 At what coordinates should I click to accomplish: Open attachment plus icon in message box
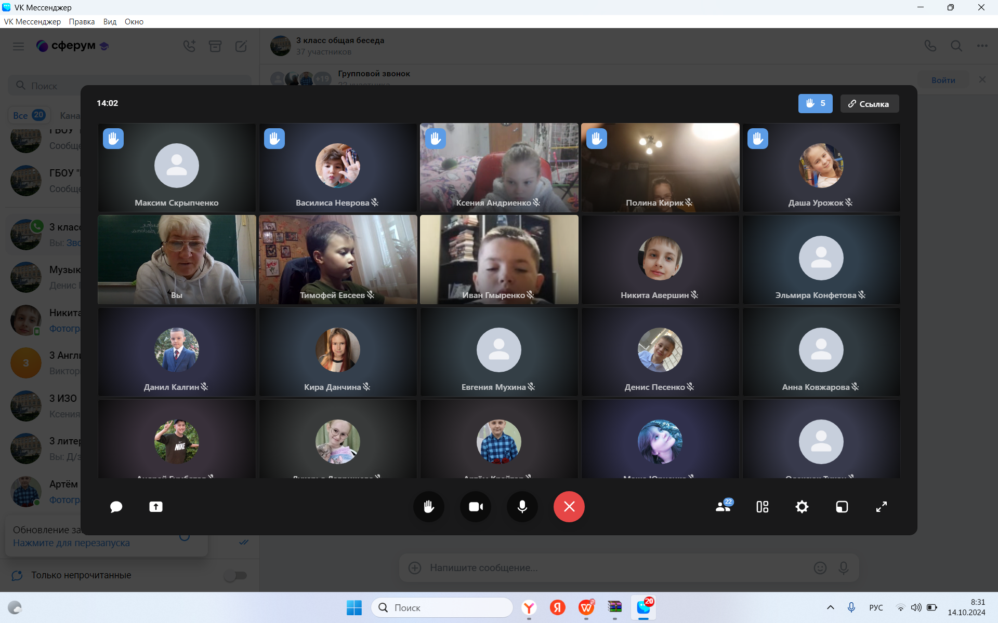click(x=415, y=568)
